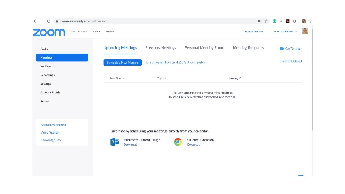Open Join a meeting from H.323/SIP link
Viewport: 345px width, 194px height.
(x=176, y=63)
